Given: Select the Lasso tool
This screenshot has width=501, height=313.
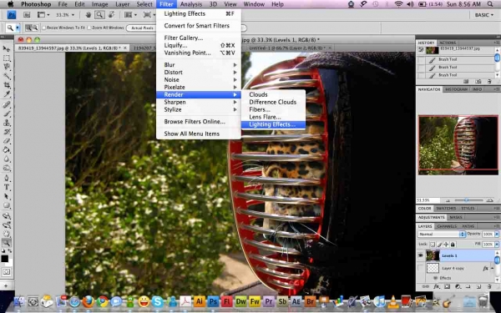Looking at the screenshot, I should (7, 67).
